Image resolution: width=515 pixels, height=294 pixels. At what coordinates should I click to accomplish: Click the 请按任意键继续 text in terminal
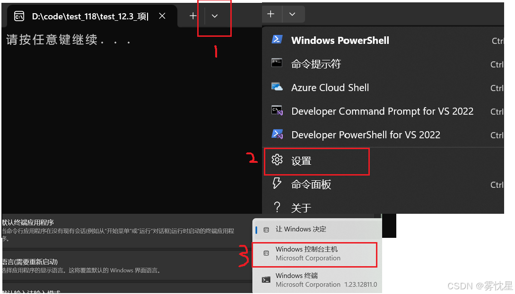pos(68,40)
